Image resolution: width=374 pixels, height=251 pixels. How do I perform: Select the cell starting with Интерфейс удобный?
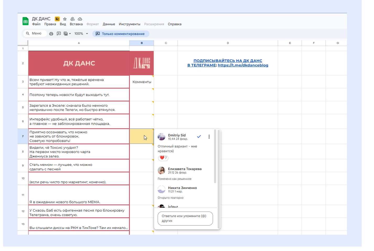tap(79, 121)
